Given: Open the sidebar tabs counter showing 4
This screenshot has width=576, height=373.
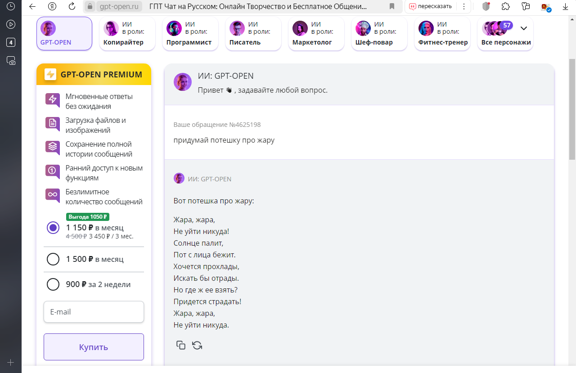Looking at the screenshot, I should [x=11, y=43].
